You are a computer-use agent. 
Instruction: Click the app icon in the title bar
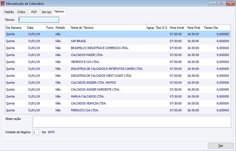pos(3,3)
